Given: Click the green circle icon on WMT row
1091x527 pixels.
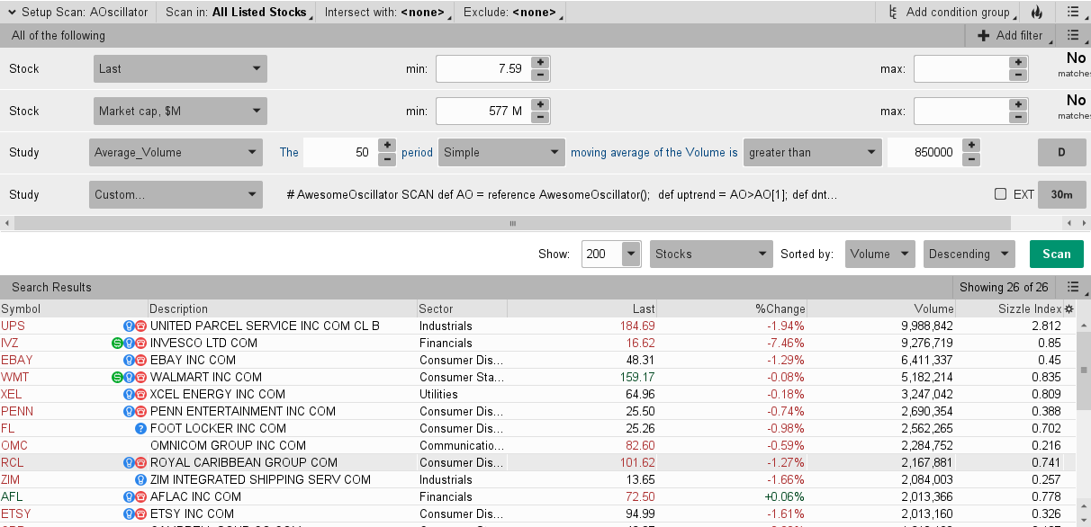Looking at the screenshot, I should point(117,377).
